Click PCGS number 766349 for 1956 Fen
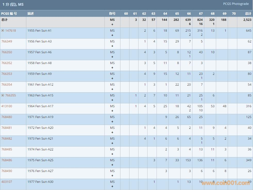253x190 pixels. tap(7, 41)
